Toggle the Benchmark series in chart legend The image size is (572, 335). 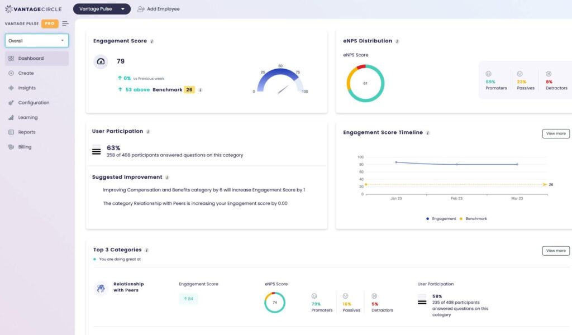[473, 219]
